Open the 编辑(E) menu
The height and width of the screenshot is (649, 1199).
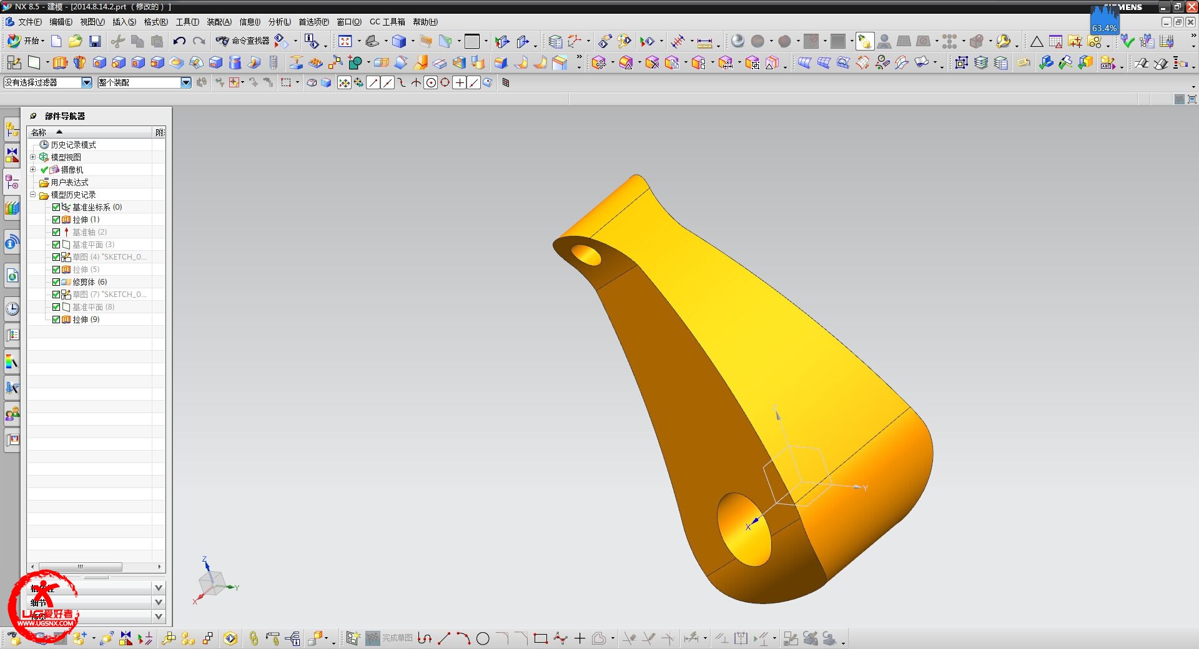[61, 22]
